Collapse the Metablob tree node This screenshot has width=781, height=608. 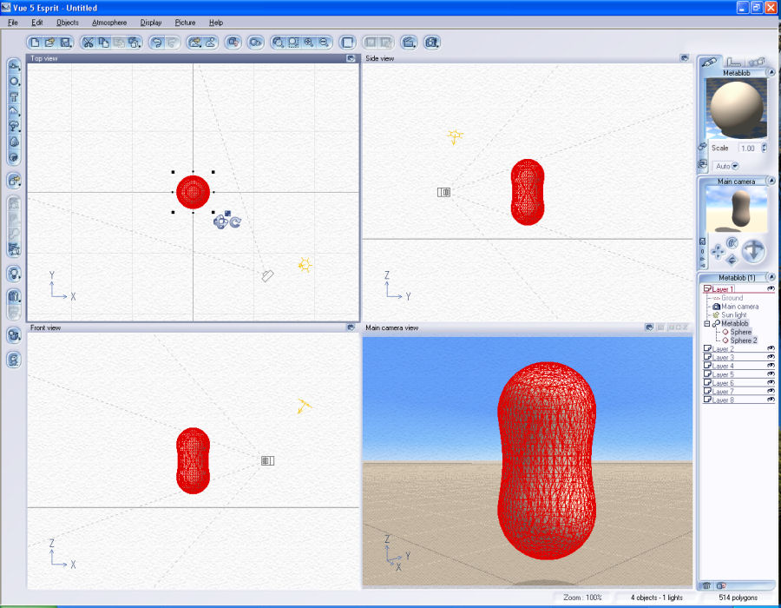pyautogui.click(x=706, y=323)
